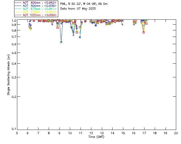Click the 14 label on time axis
This screenshot has width=181, height=144.
coord(113,133)
